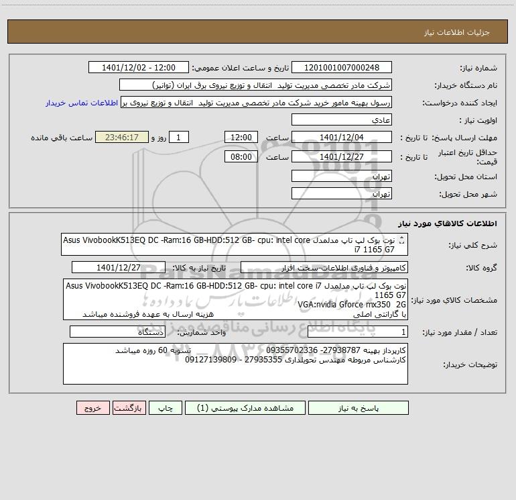Image resolution: width=516 pixels, height=500 pixels.
Task: Click the label 'نام دستگاه خریدار:'
Action: tap(466, 85)
